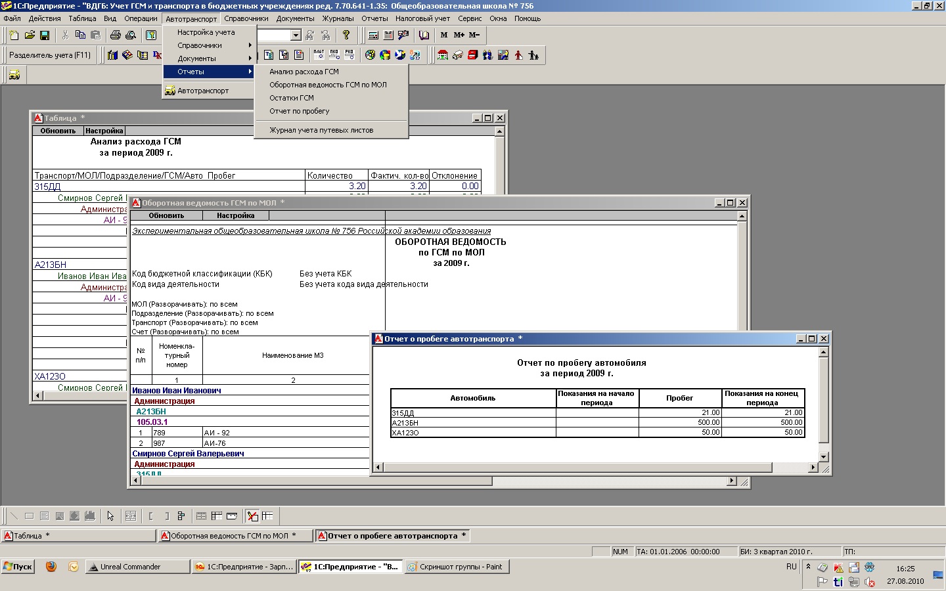Click the M memory button
Viewport: 946px width, 591px height.
[x=444, y=35]
